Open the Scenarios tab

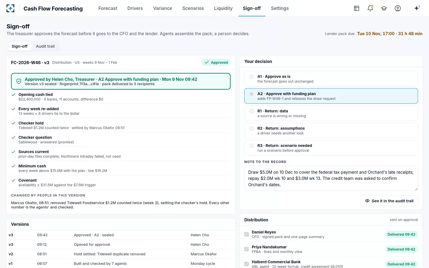click(x=193, y=8)
